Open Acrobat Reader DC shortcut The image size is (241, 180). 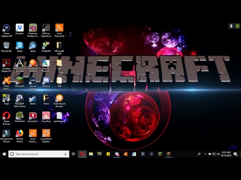[x=7, y=65]
